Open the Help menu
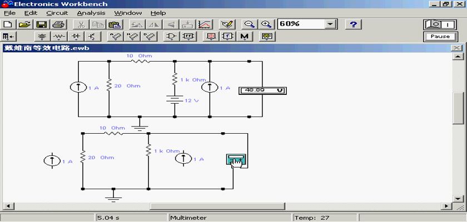 click(x=158, y=13)
